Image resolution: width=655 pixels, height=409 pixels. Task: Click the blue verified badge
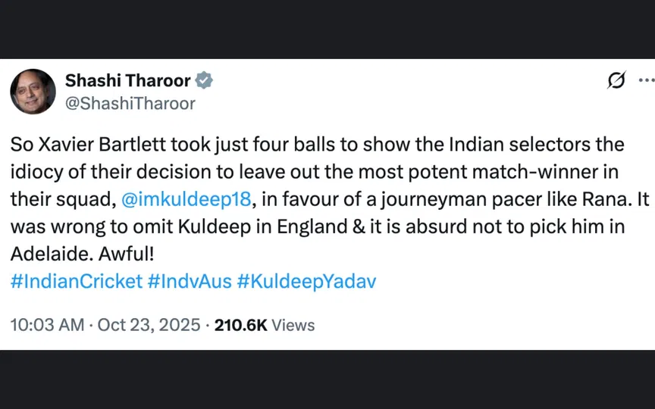[205, 80]
